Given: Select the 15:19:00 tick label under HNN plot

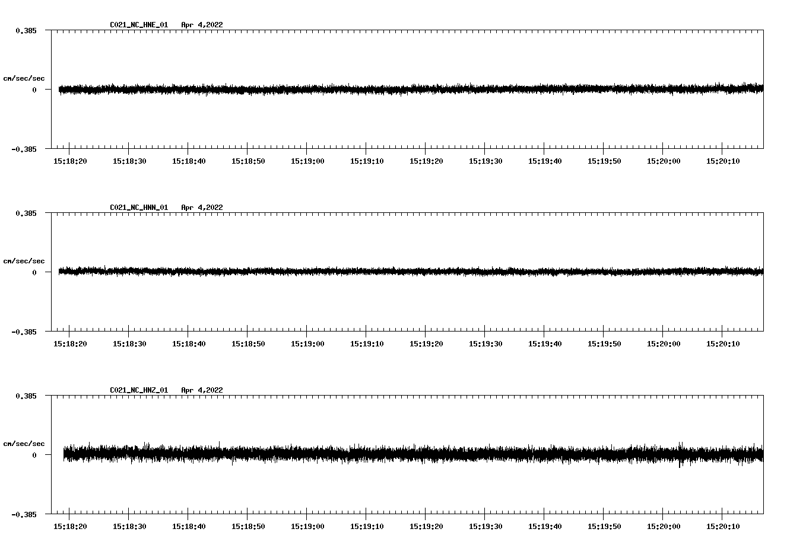Looking at the screenshot, I should pos(307,344).
